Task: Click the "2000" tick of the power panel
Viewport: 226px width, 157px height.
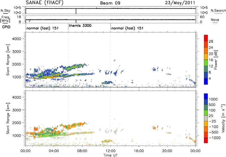Action: click(17, 64)
